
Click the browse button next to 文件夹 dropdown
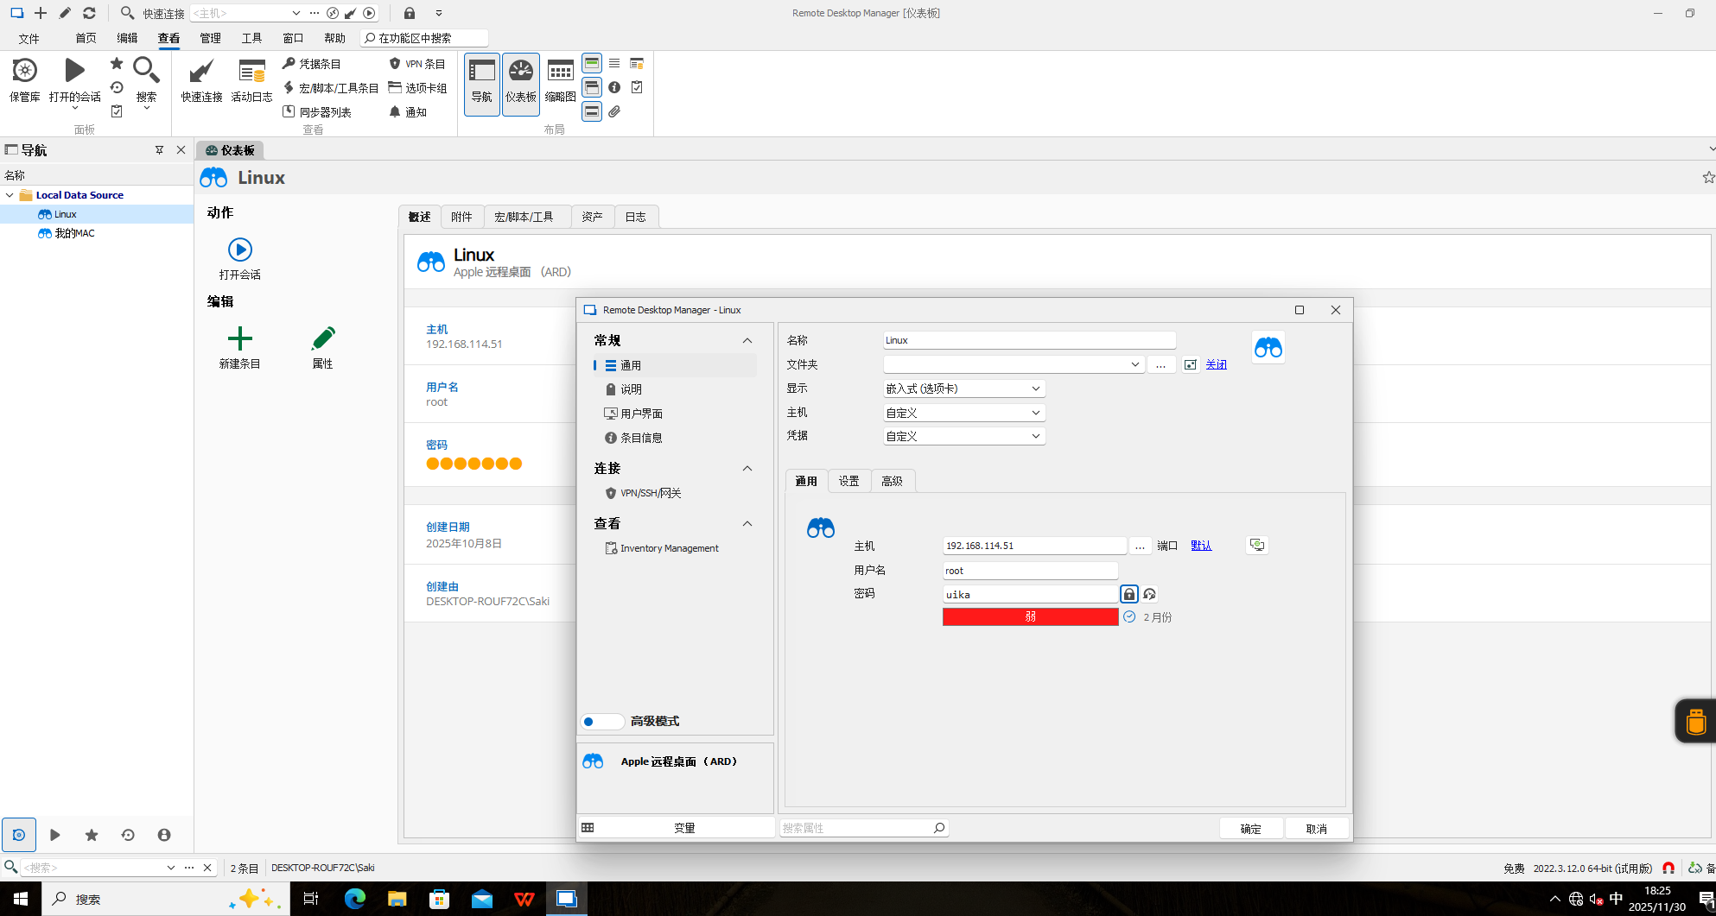click(1160, 365)
